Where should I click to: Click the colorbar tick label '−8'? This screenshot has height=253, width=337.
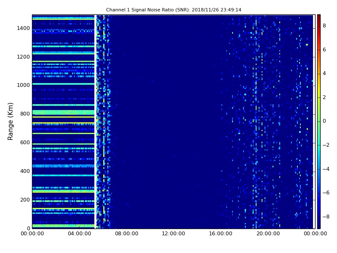326,217
